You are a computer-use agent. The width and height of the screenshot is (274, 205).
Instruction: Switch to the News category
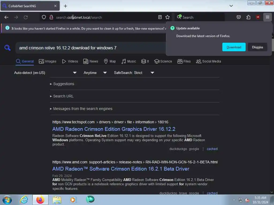[x=91, y=61]
